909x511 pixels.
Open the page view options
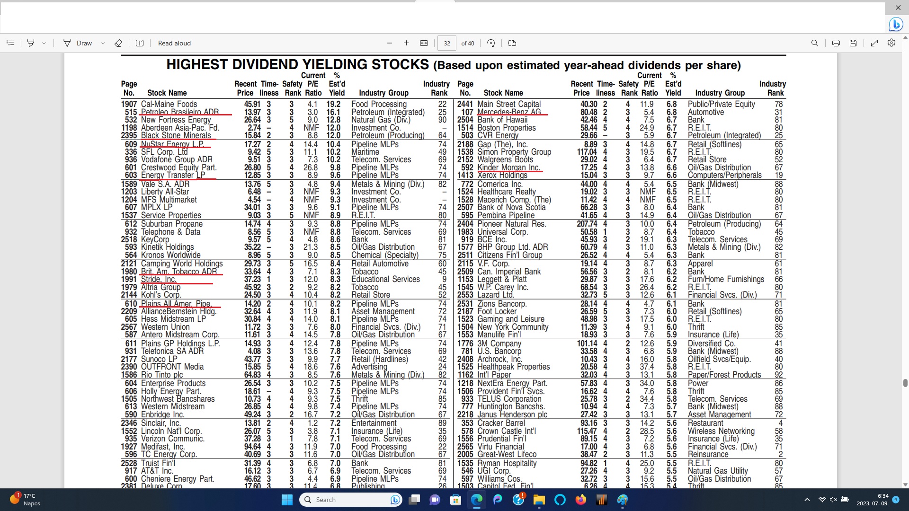pyautogui.click(x=512, y=43)
